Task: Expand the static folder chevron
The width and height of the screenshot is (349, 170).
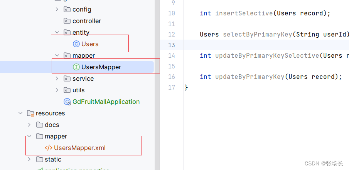Action: 29,159
